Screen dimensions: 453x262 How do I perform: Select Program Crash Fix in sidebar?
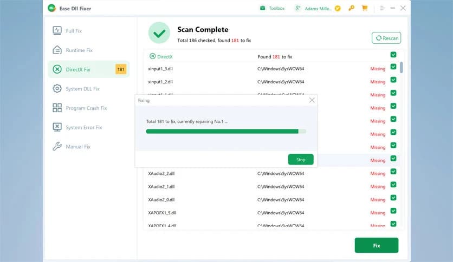point(89,108)
